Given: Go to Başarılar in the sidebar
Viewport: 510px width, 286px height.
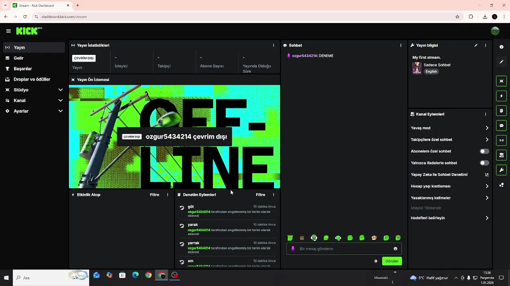Looking at the screenshot, I should [x=34, y=69].
